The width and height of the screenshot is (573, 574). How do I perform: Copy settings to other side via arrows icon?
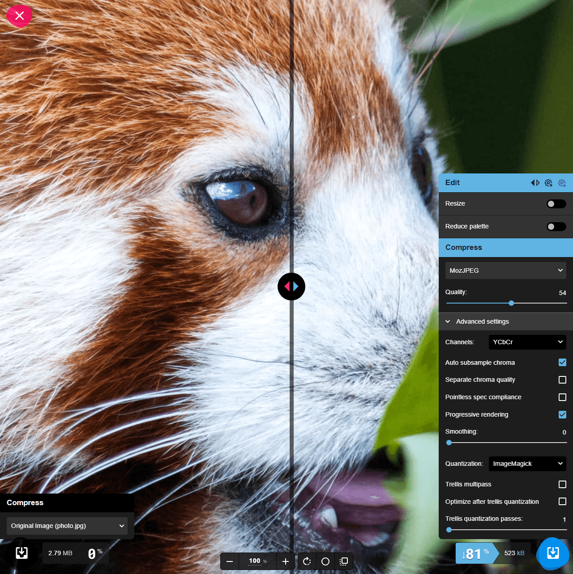pyautogui.click(x=535, y=183)
